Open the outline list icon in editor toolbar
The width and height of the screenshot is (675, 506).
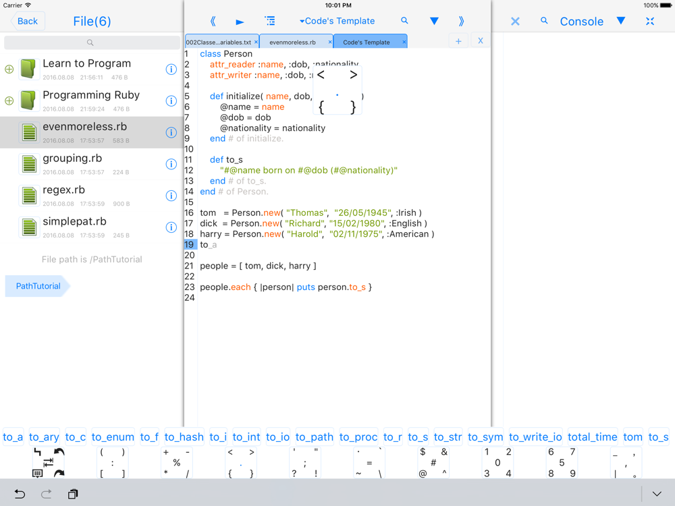tap(270, 21)
